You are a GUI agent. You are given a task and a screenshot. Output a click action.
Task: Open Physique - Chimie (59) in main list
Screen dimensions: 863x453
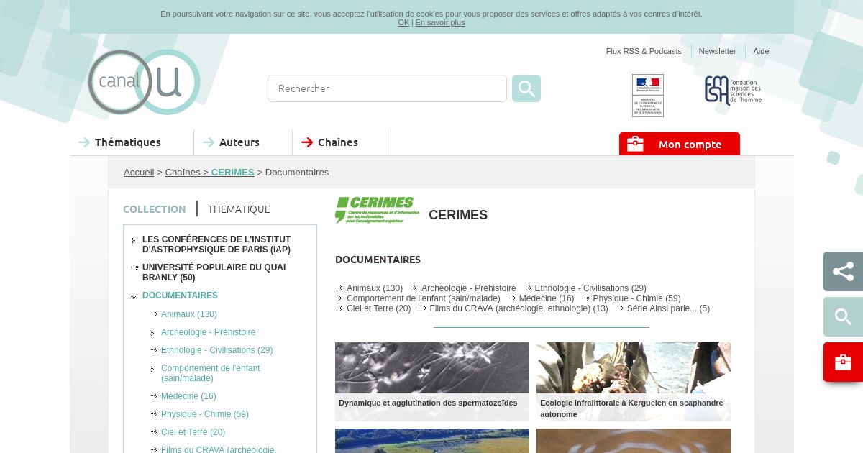[636, 298]
